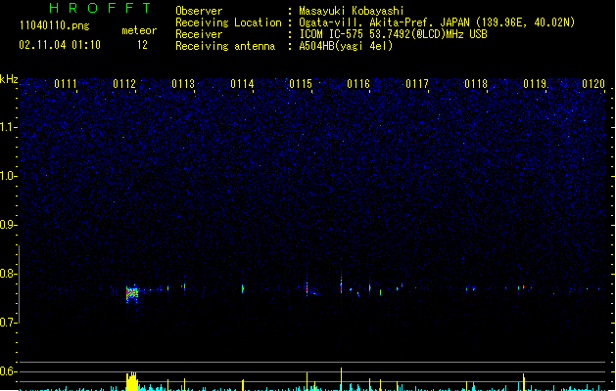Screen dimensions: 616x391
Task: Click the yellow intensity block below 0112
Action: 132,381
